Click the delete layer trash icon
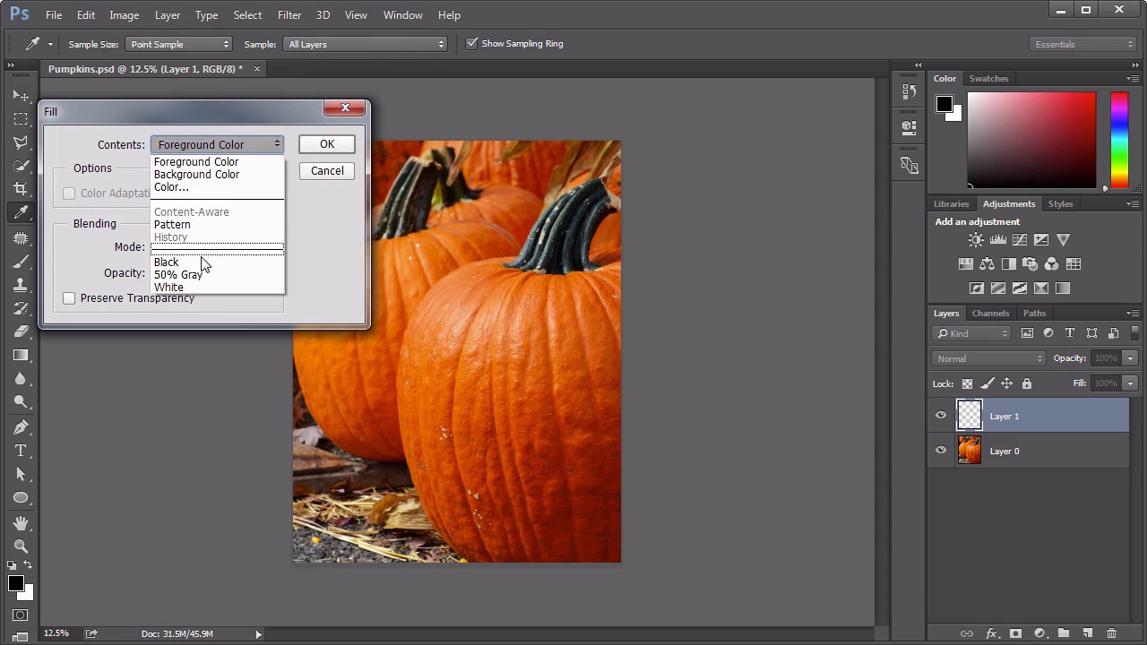The height and width of the screenshot is (645, 1147). (1111, 633)
